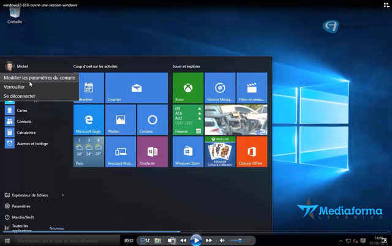Expand the Explorateur de fichiers chevron
392x246 pixels.
click(62, 195)
